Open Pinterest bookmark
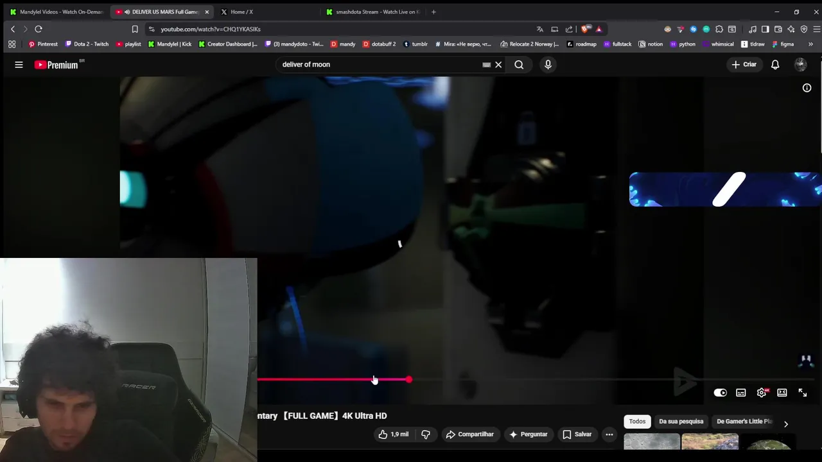The image size is (822, 462). click(43, 44)
